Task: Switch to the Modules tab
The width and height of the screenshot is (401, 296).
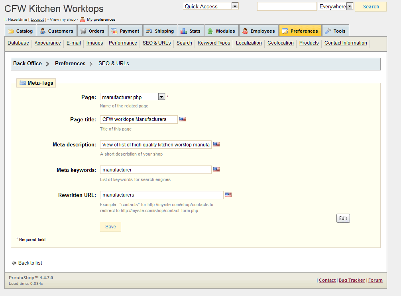Action: tap(221, 31)
